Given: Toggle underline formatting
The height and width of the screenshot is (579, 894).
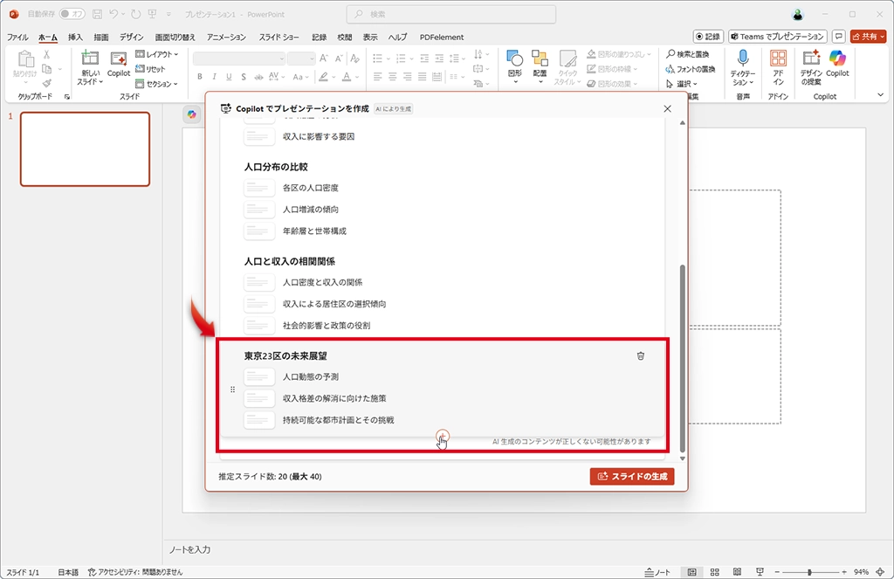Looking at the screenshot, I should coord(230,77).
